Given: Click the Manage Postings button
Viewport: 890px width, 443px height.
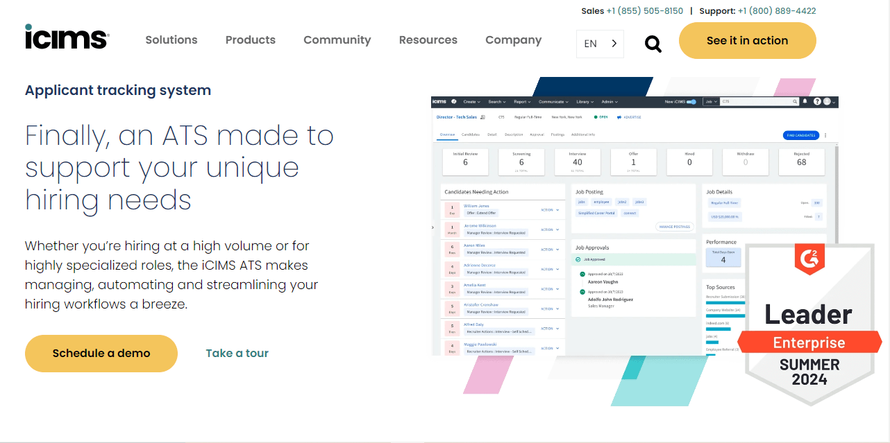Looking at the screenshot, I should click(x=675, y=227).
